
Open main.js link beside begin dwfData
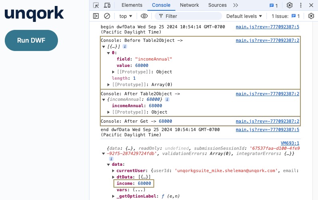coord(267,27)
